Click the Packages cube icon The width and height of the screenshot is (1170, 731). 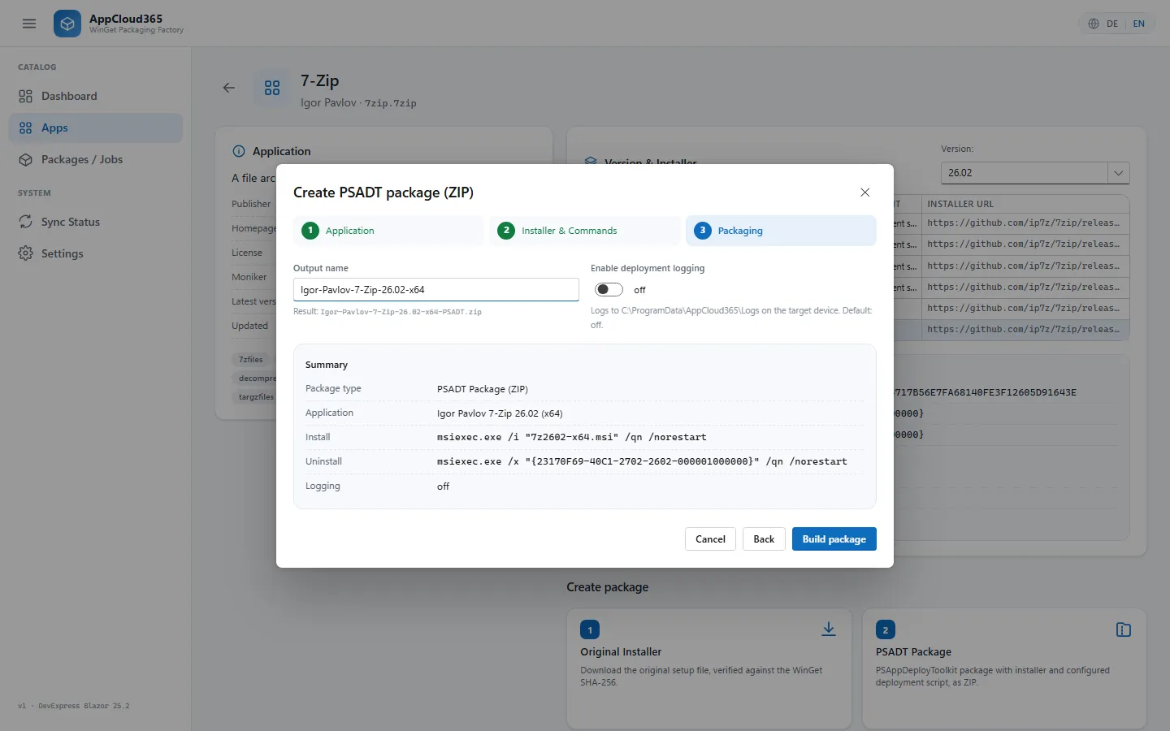click(x=26, y=159)
